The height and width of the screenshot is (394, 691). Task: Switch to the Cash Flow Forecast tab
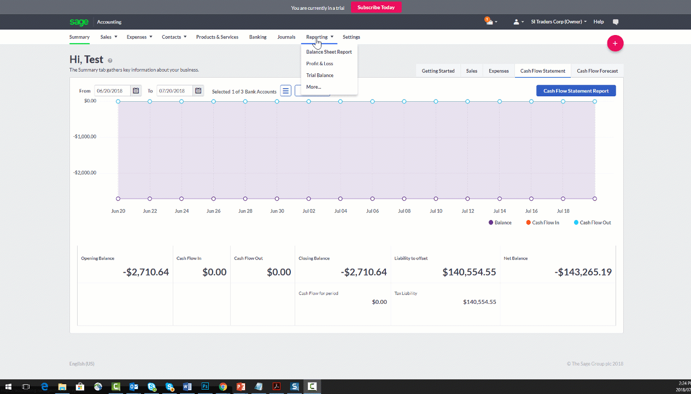coord(597,71)
